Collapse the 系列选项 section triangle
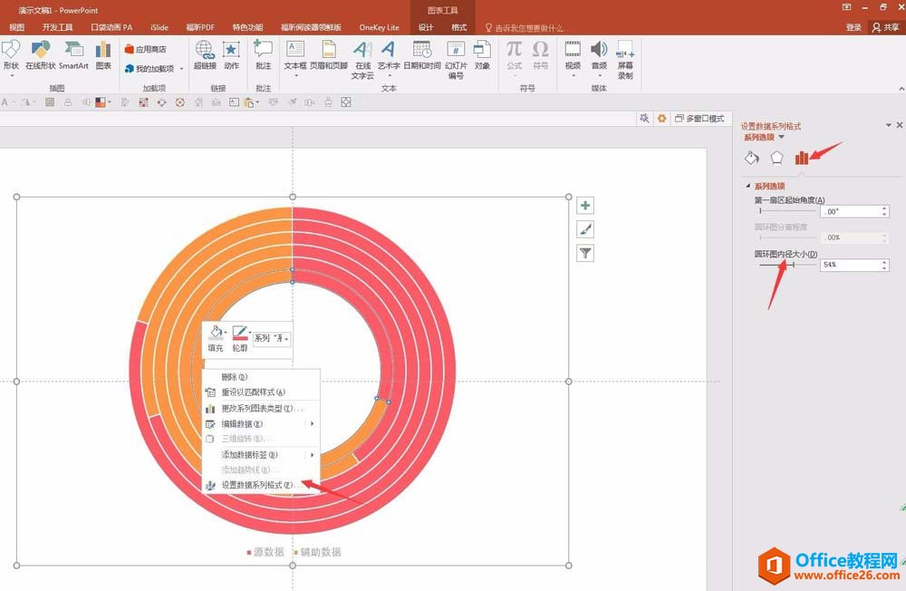 [748, 186]
